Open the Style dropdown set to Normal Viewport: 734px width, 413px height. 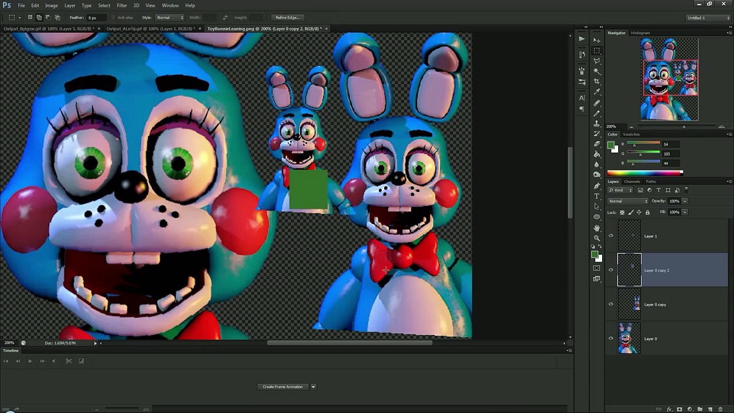click(170, 18)
